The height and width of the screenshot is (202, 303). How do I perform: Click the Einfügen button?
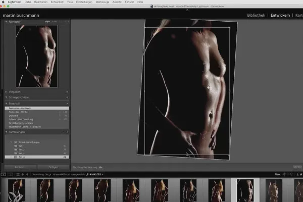[54, 167]
